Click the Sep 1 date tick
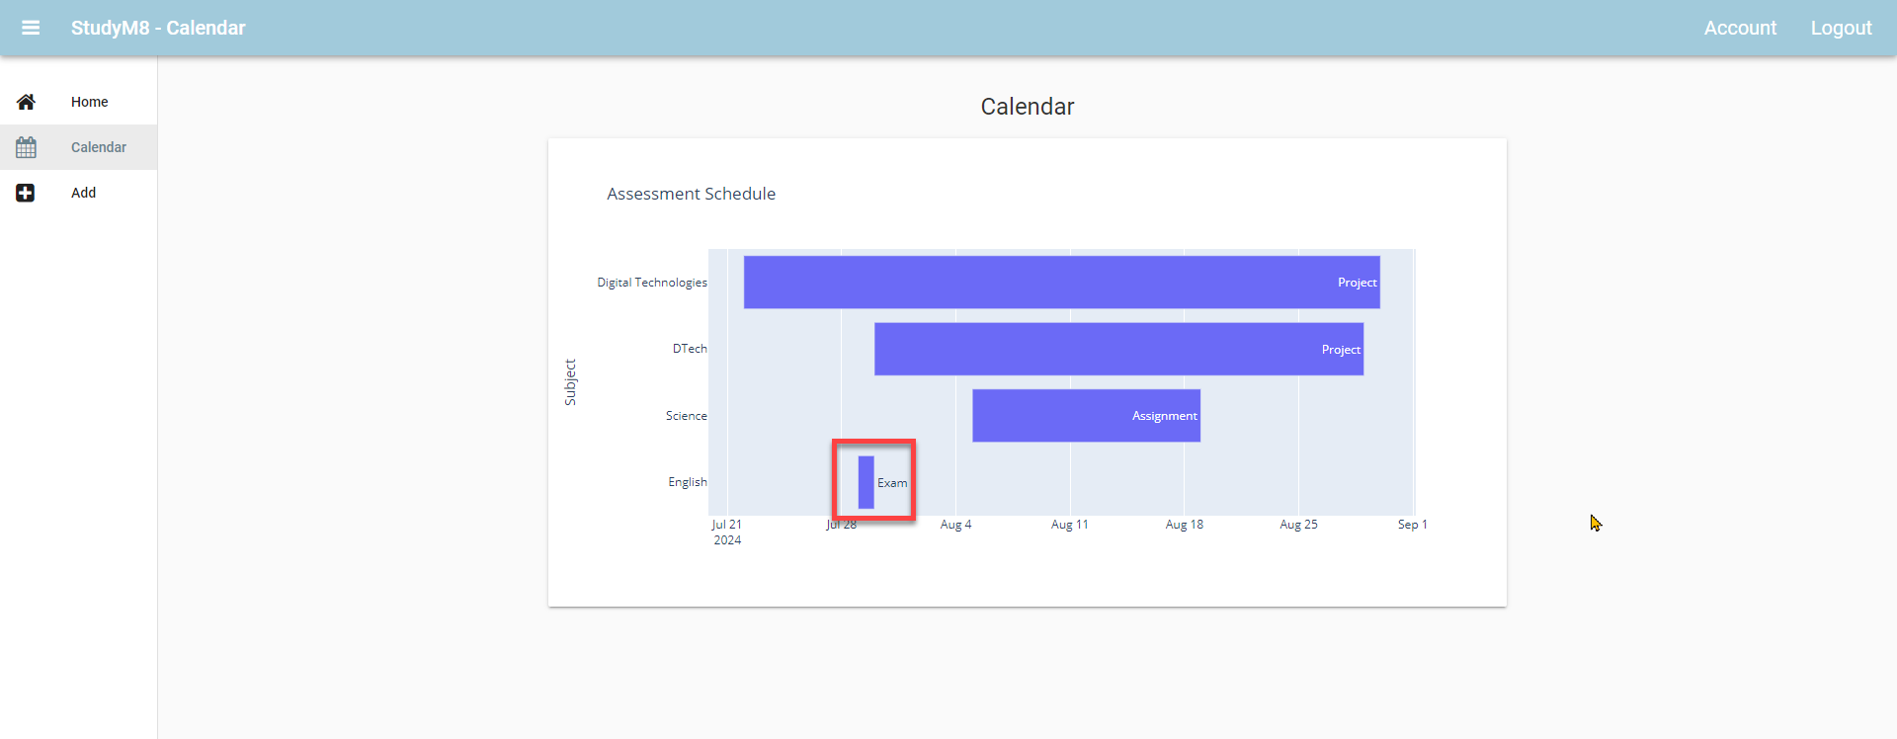Image resolution: width=1897 pixels, height=739 pixels. click(x=1413, y=525)
